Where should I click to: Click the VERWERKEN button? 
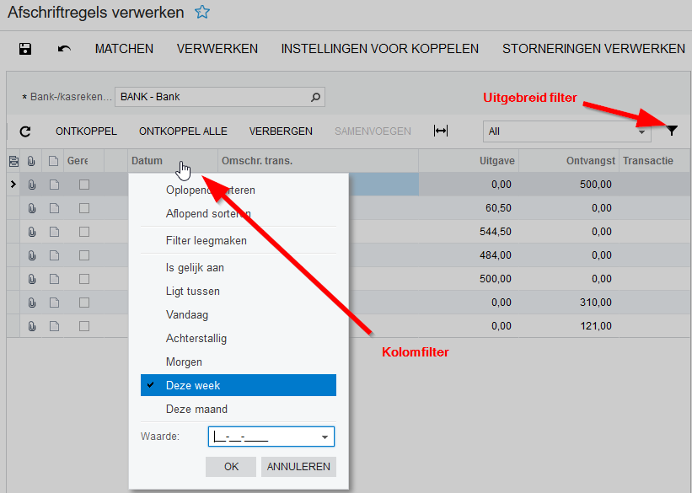click(x=217, y=49)
